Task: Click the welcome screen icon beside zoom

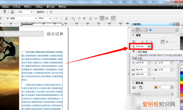Action: (x=13, y=12)
